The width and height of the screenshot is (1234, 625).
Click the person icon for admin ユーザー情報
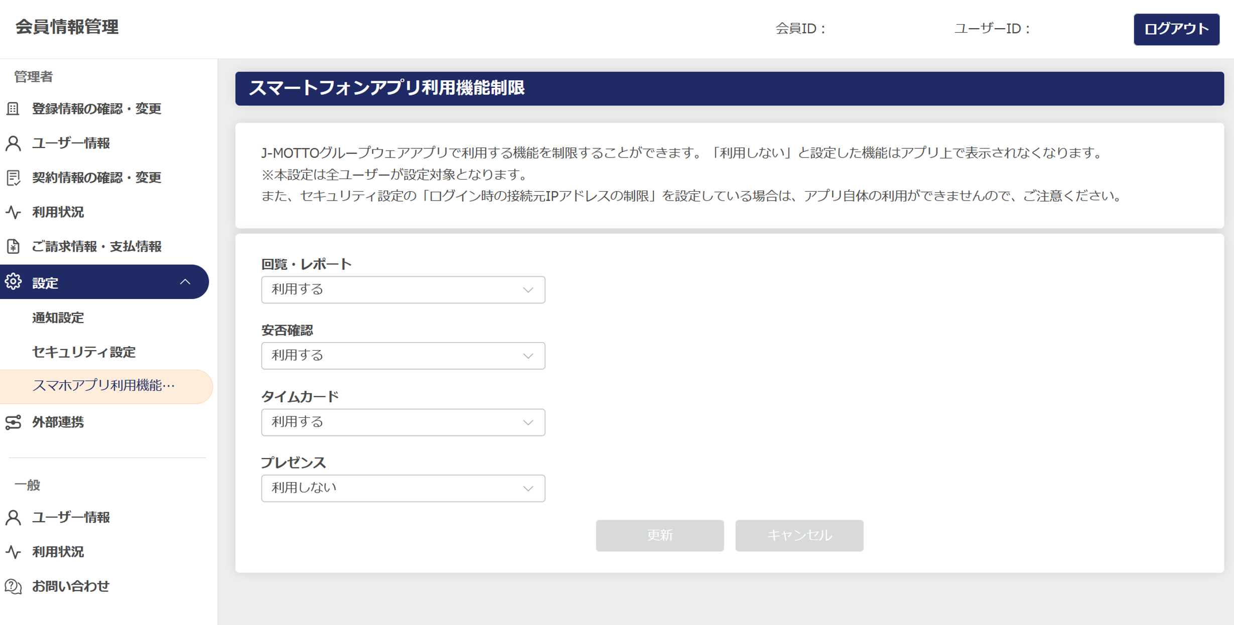[x=13, y=143]
